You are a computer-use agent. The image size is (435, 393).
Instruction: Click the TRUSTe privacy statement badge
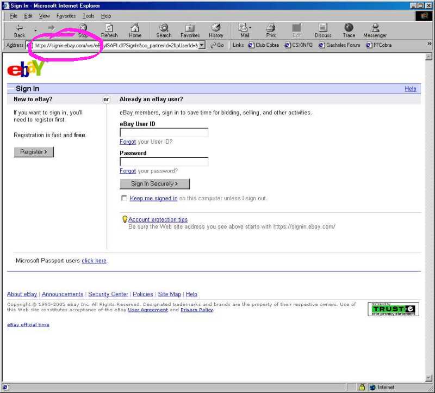[x=393, y=309]
